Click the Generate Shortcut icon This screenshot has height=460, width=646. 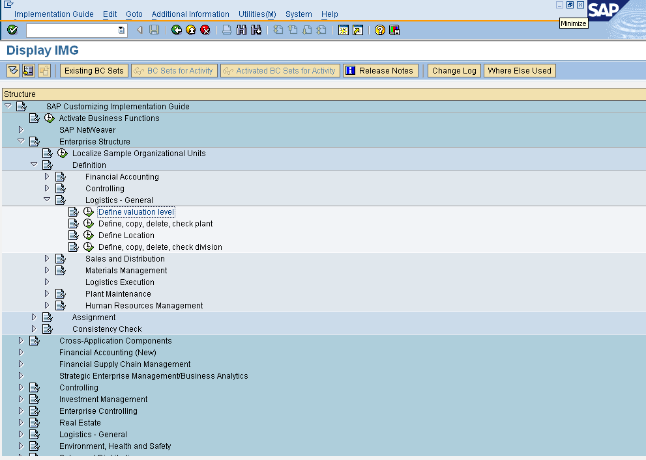(x=358, y=30)
